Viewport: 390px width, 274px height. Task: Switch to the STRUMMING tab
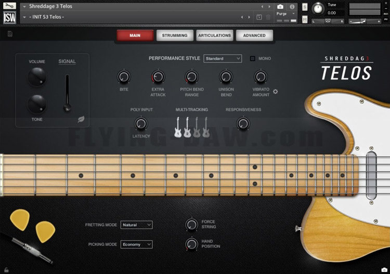[175, 35]
